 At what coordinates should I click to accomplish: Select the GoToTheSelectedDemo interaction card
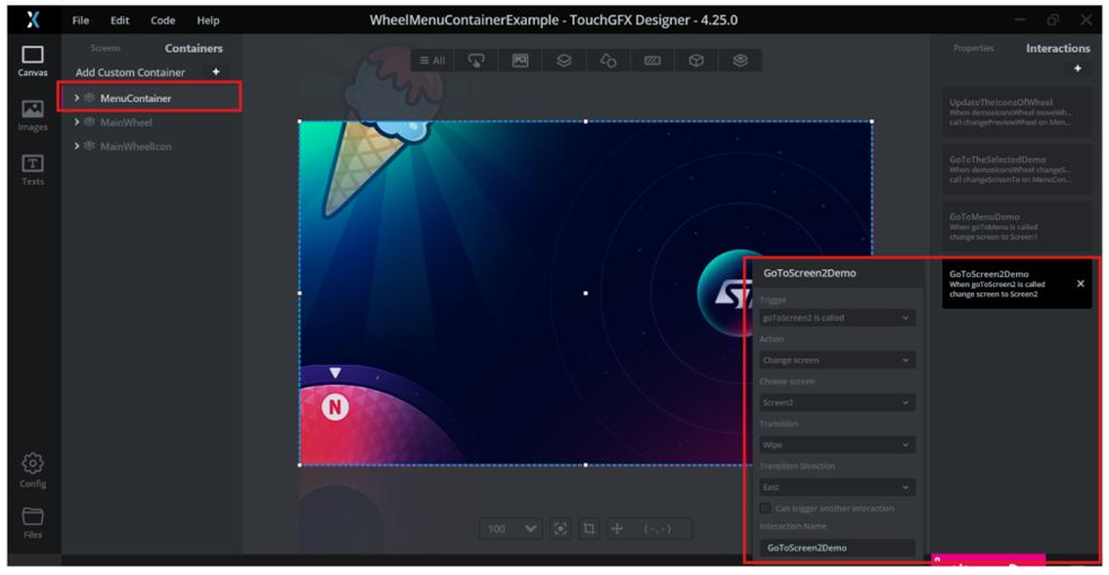tap(1016, 170)
